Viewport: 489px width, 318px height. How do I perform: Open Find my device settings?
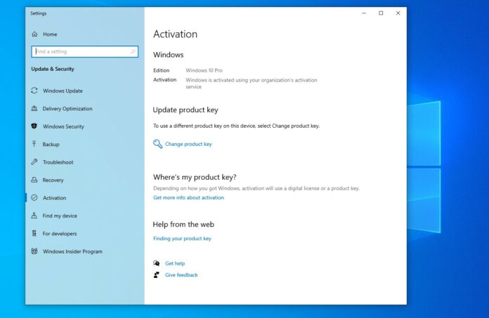coord(60,216)
